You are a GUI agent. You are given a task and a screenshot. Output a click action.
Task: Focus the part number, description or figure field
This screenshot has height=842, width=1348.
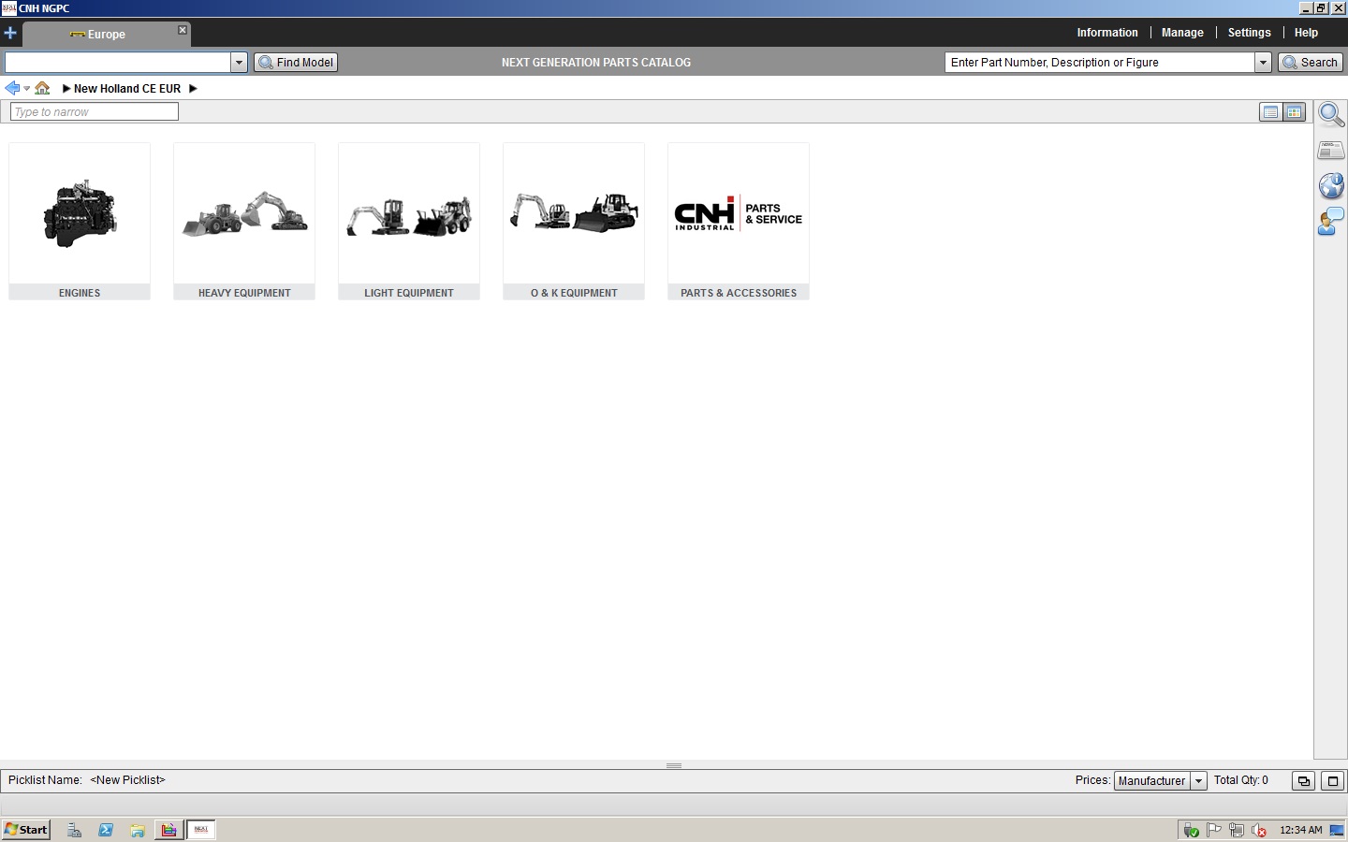tap(1100, 63)
